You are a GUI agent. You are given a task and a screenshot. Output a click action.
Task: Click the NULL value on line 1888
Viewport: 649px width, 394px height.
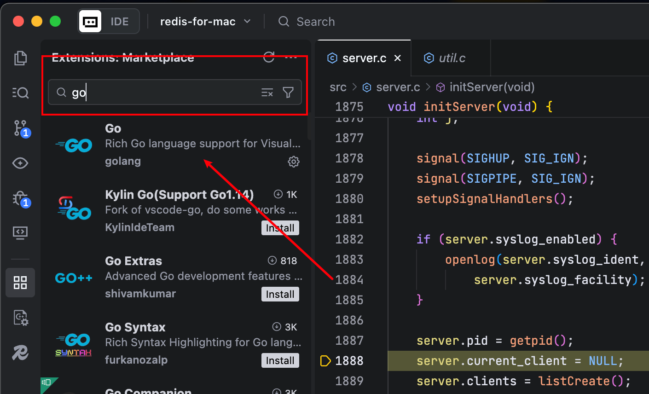(603, 361)
